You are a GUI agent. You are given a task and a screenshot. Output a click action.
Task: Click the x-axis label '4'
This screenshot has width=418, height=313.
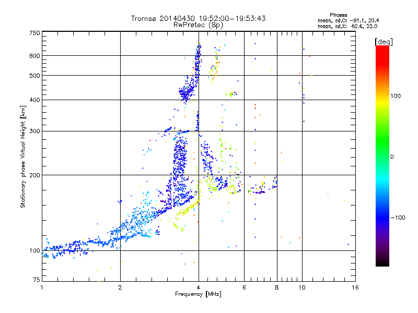click(199, 287)
